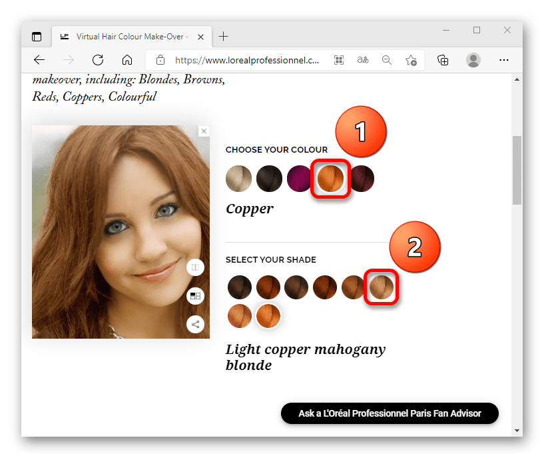Click the vertical scrollbar thumb
Viewport: 544px width, 458px height.
pos(517,170)
